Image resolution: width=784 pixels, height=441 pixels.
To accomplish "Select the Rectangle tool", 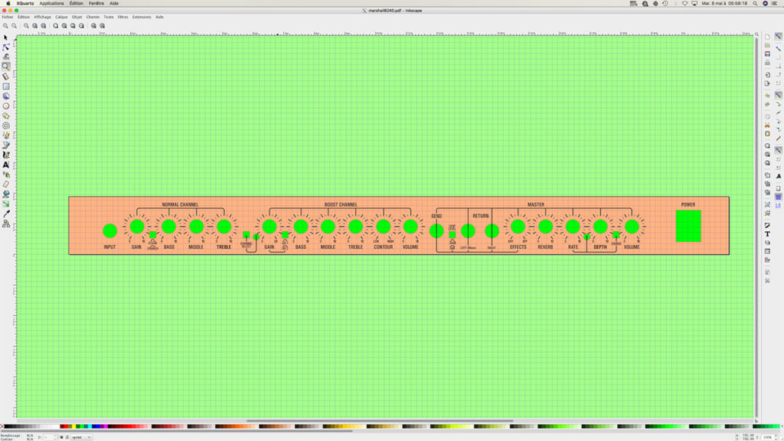I will click(6, 86).
